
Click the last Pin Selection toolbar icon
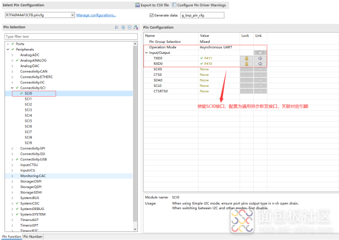(x=135, y=28)
